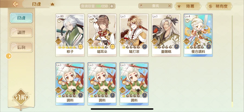Click the 輔助 diamond tag on 貓耳朵
244x112 pixels.
click(91, 42)
